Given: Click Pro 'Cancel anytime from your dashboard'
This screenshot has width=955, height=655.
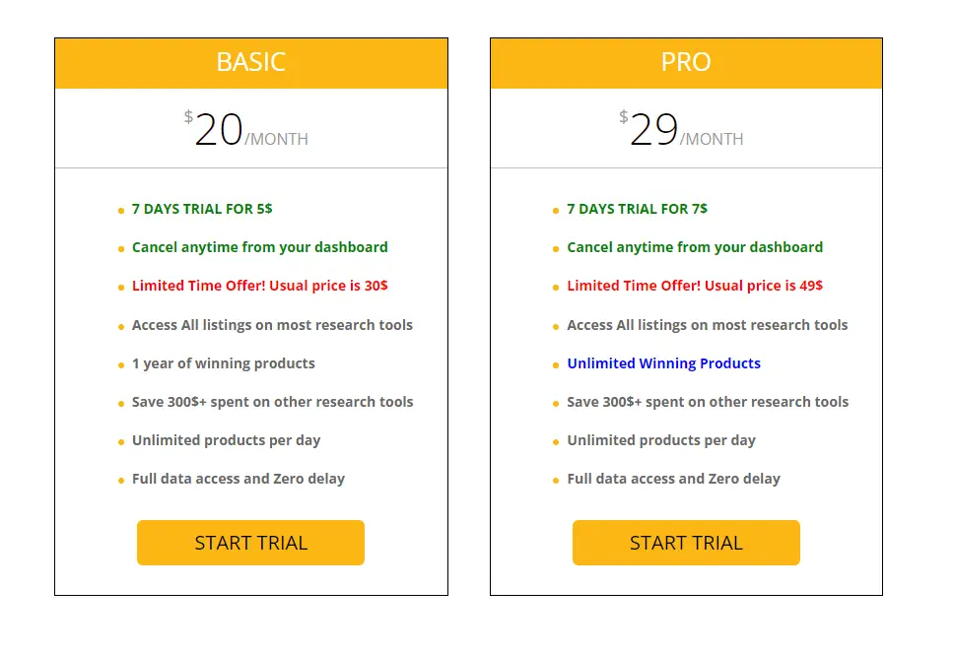Looking at the screenshot, I should 695,247.
